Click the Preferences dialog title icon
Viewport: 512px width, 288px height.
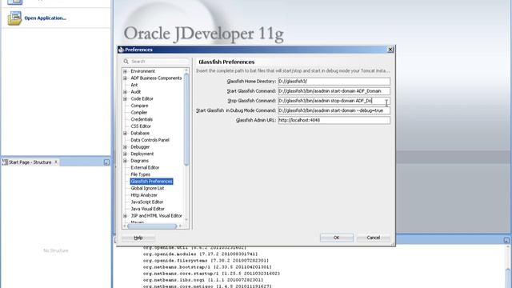(x=121, y=50)
